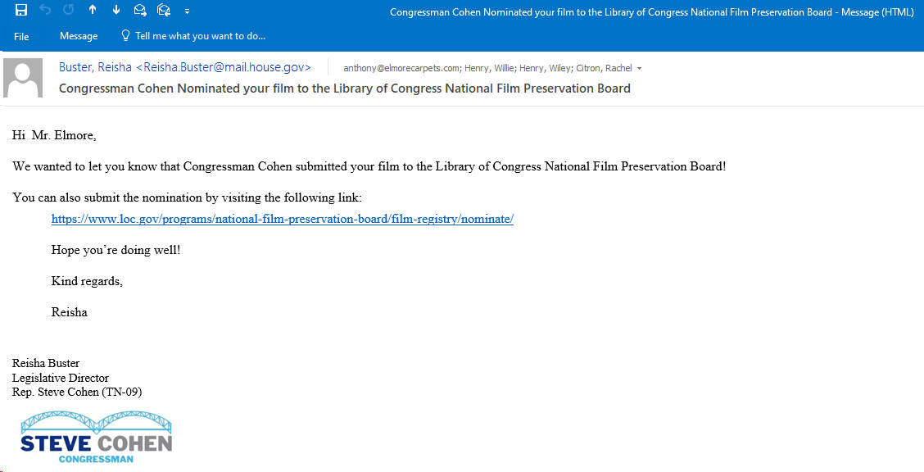Open Customize Quick Access Toolbar dropdown
Viewport: 924px width, 472px height.
click(x=187, y=11)
